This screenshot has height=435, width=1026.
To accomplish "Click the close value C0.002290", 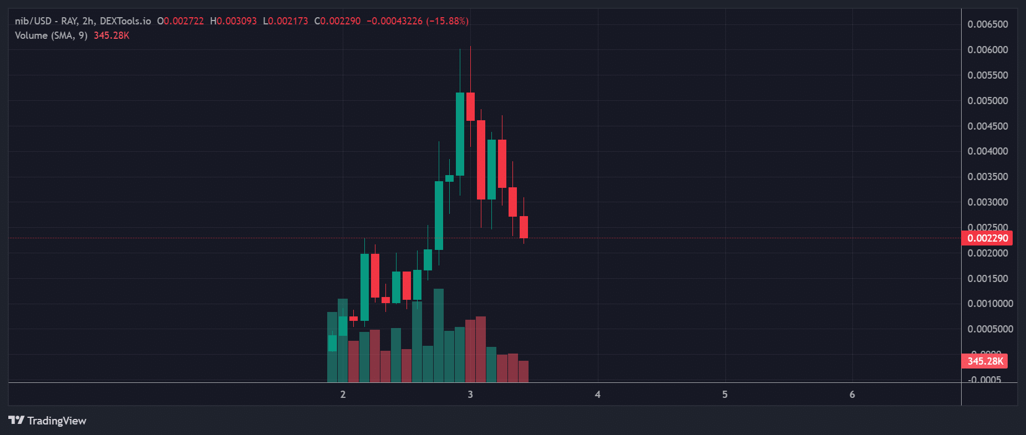I will pos(337,21).
